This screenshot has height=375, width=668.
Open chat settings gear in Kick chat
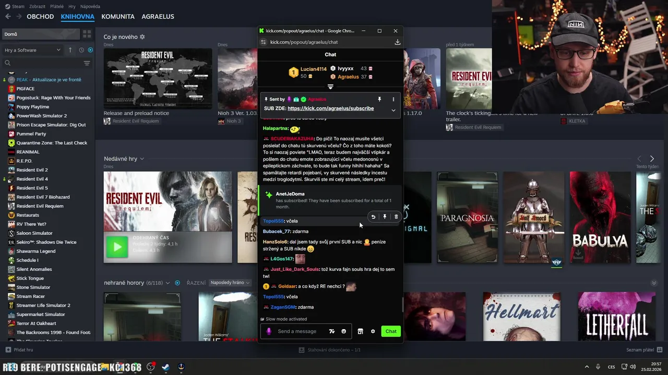tap(373, 331)
